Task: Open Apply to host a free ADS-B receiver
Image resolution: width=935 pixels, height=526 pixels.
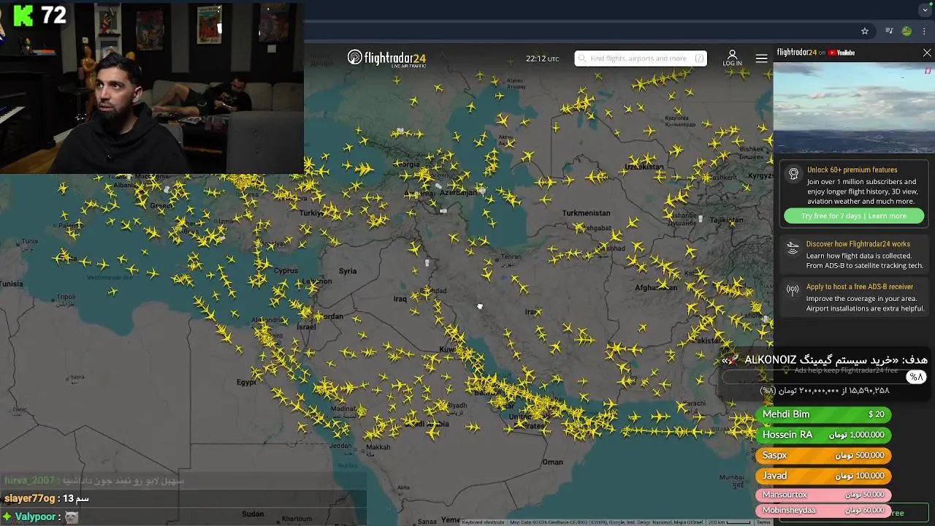Action: (860, 286)
